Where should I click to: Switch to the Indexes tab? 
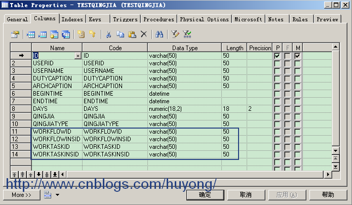point(72,19)
